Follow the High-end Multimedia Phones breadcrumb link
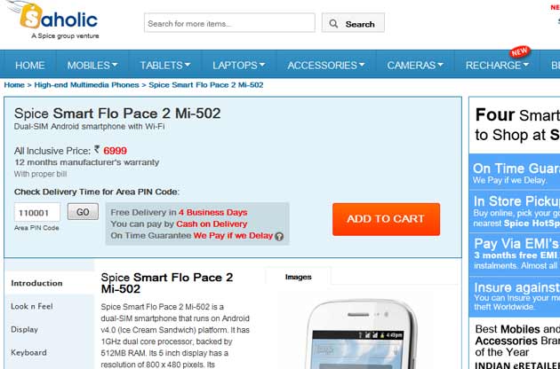The image size is (560, 369). pos(86,85)
